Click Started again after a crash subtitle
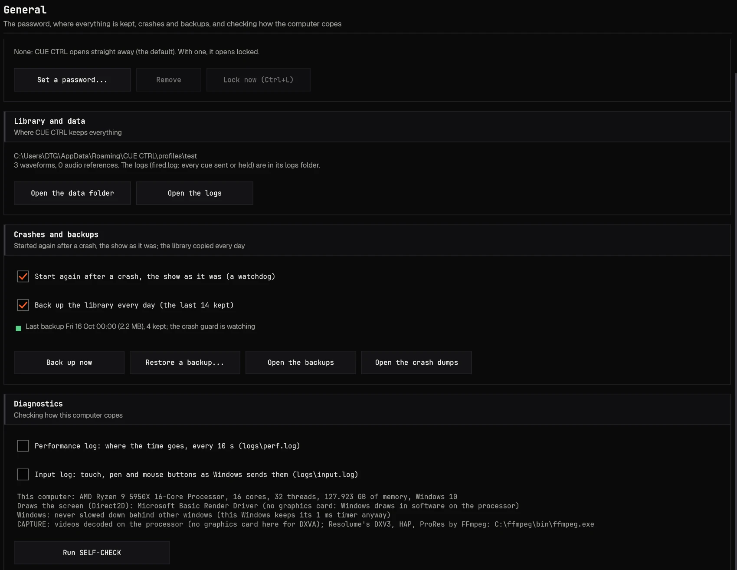The height and width of the screenshot is (570, 737). point(129,246)
